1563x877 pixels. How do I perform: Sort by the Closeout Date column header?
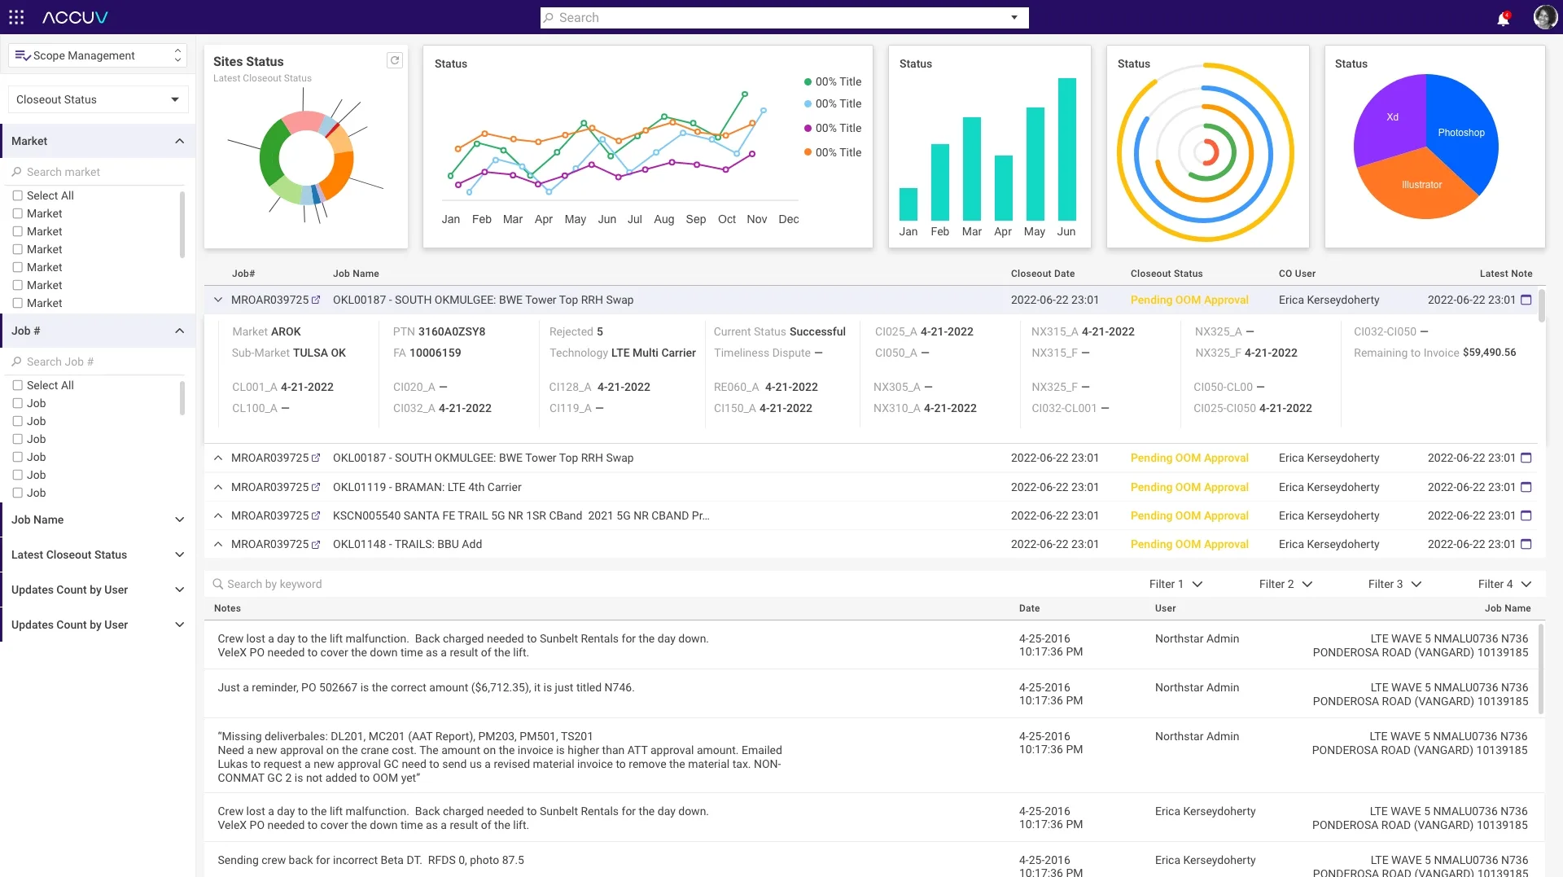tap(1042, 274)
